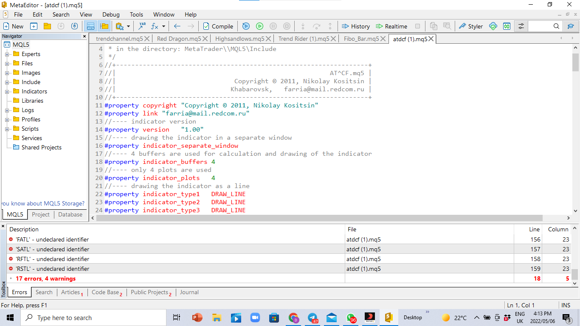Open the Errors tab in the Toolbox
The width and height of the screenshot is (580, 326).
19,292
